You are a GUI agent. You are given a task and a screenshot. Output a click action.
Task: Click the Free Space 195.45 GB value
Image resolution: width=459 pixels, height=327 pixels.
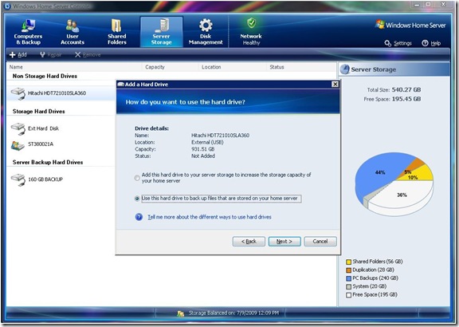click(406, 99)
